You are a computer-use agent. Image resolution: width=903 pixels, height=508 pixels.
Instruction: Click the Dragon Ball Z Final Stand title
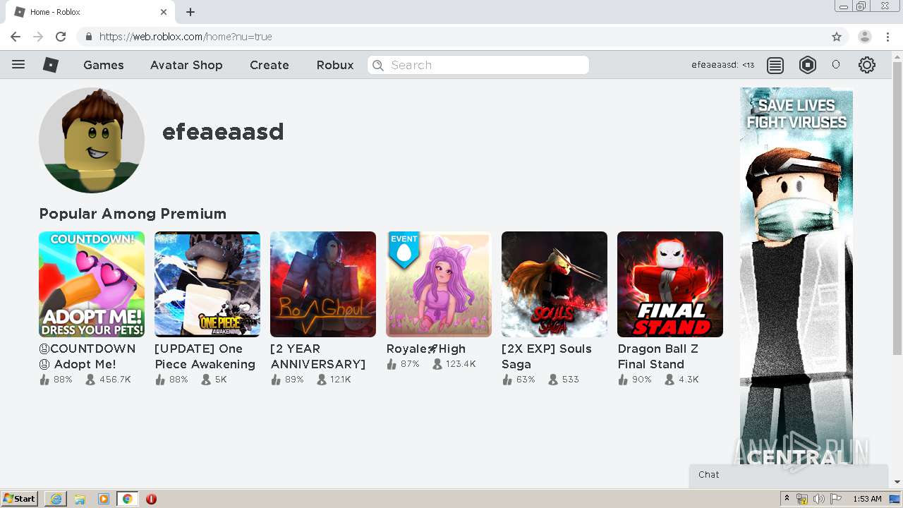[x=657, y=356]
